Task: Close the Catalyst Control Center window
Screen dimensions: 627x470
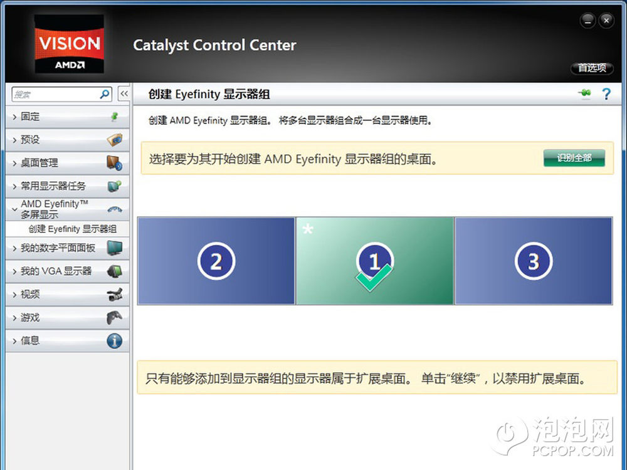Action: [606, 21]
